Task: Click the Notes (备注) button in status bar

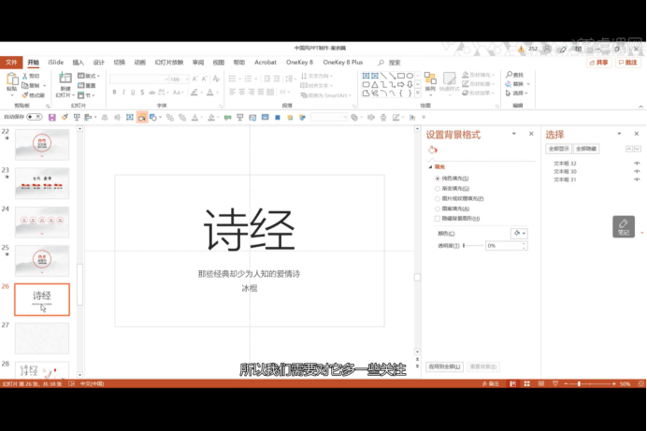Action: [x=491, y=384]
